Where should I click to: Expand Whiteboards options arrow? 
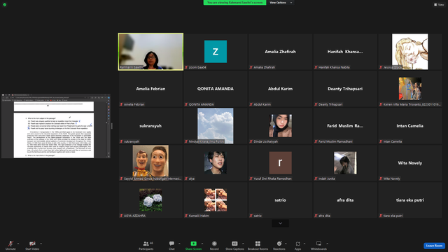327,244
